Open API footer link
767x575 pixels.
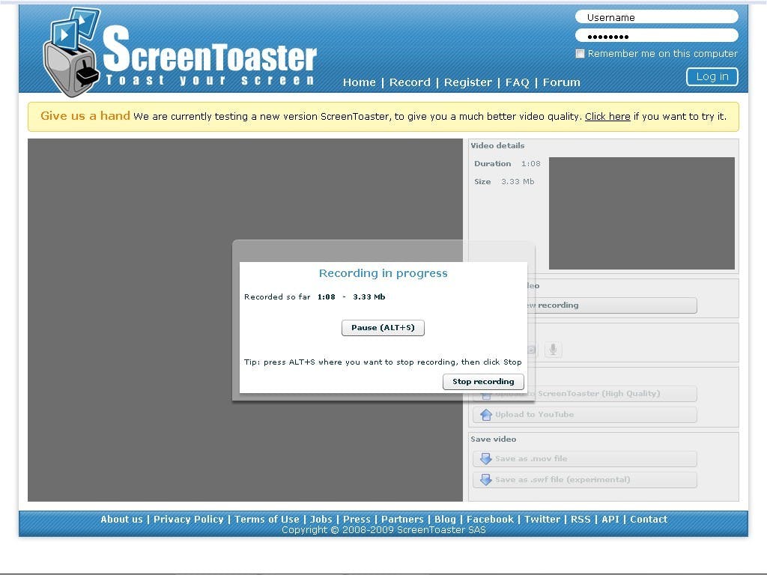pos(610,520)
